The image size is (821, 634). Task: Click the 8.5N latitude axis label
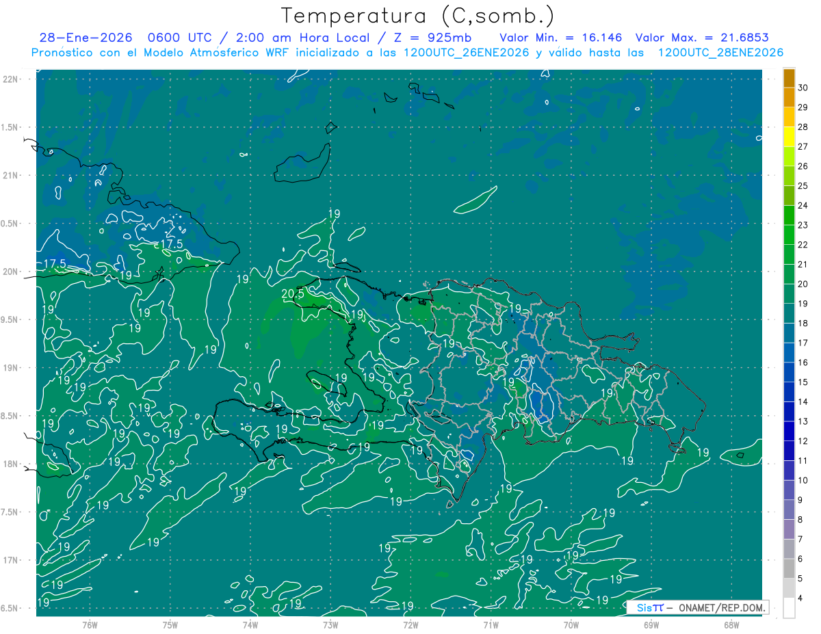[10, 416]
